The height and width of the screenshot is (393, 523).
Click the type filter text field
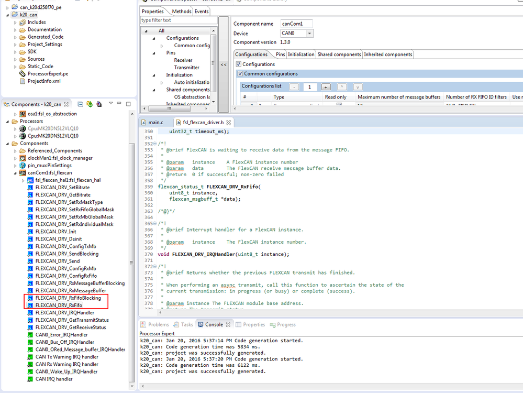point(179,20)
